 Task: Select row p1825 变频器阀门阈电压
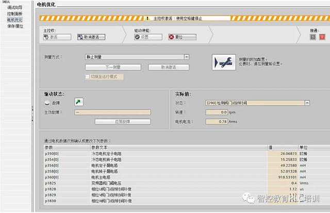pos(187,183)
